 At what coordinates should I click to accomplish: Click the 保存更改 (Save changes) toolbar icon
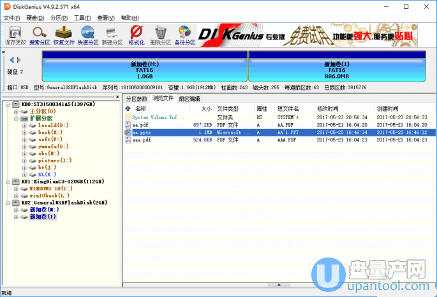pyautogui.click(x=15, y=34)
